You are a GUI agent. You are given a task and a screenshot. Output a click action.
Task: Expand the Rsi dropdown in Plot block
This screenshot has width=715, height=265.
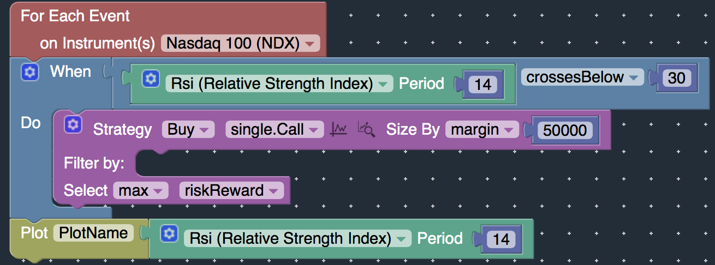click(297, 238)
